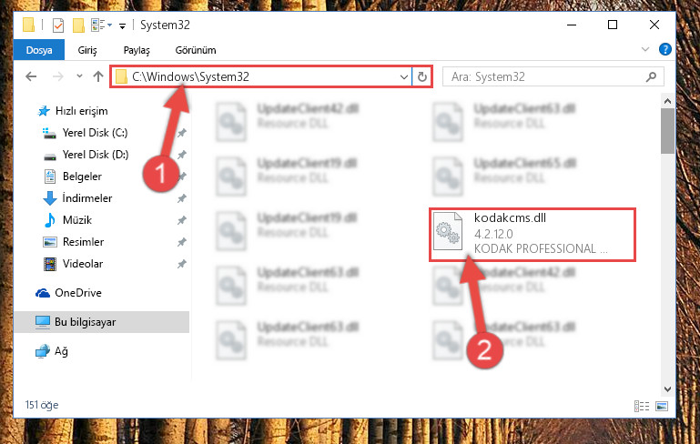Refresh the System32 folder view
Screen dimensions: 700x444
[x=421, y=76]
